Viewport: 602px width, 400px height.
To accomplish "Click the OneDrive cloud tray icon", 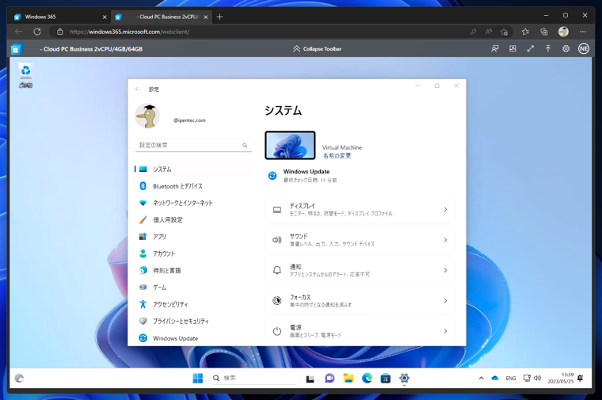I will 495,378.
